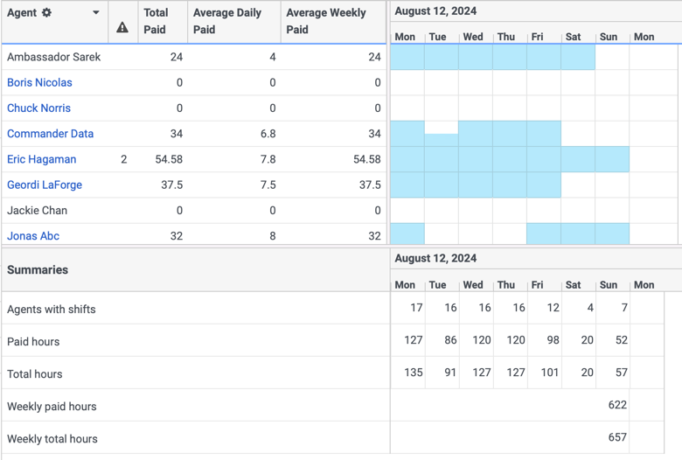Sort by Total Paid column header
Viewport: 682px width, 460px height.
[156, 21]
